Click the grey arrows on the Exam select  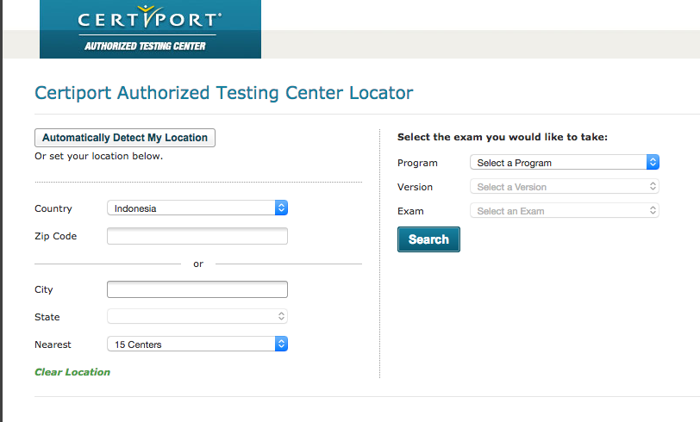click(x=653, y=211)
